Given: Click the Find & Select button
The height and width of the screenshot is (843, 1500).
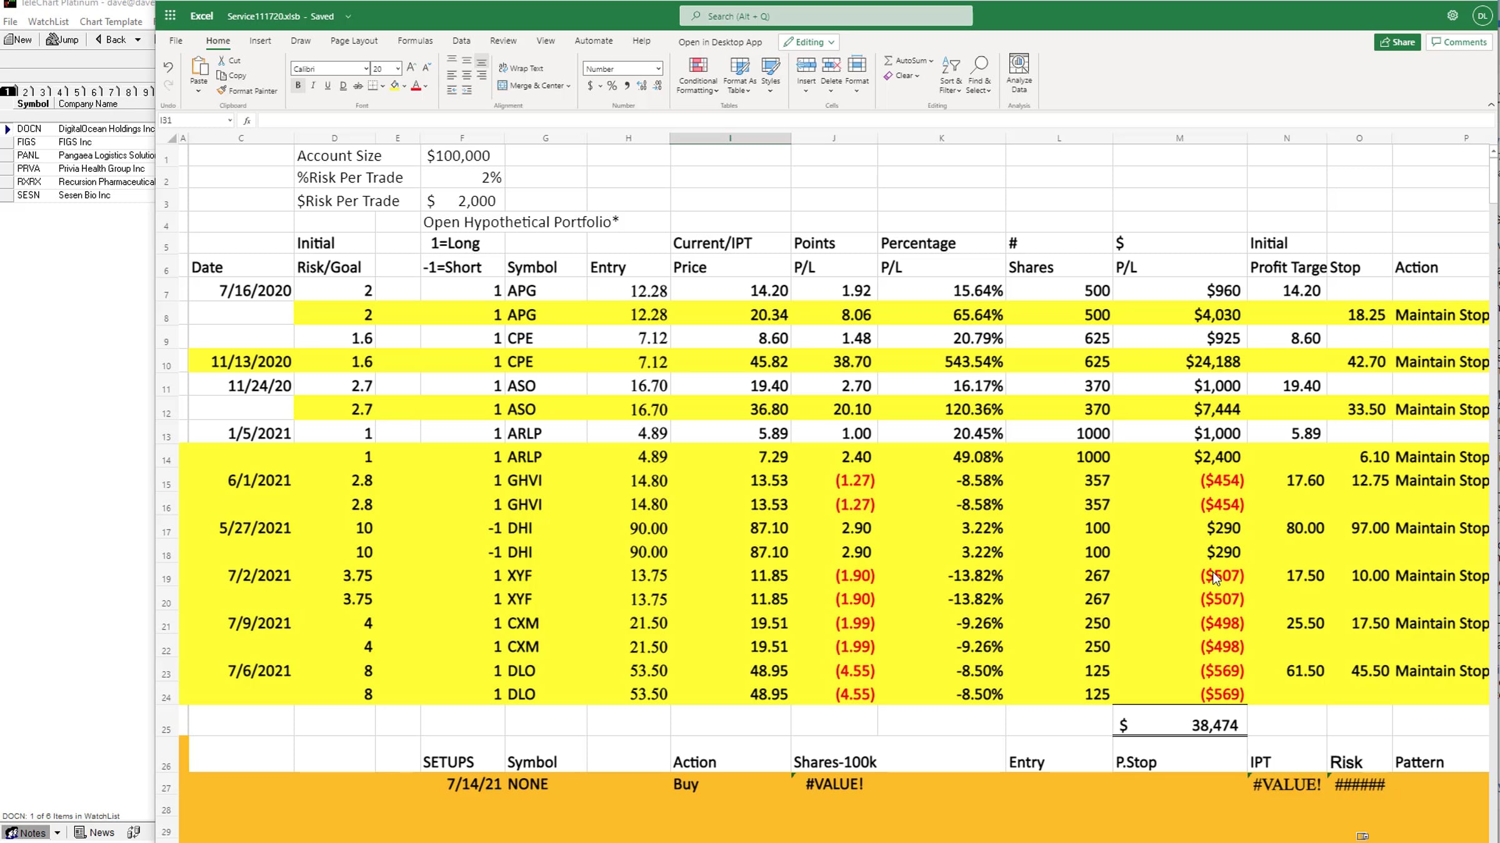Looking at the screenshot, I should [x=979, y=74].
